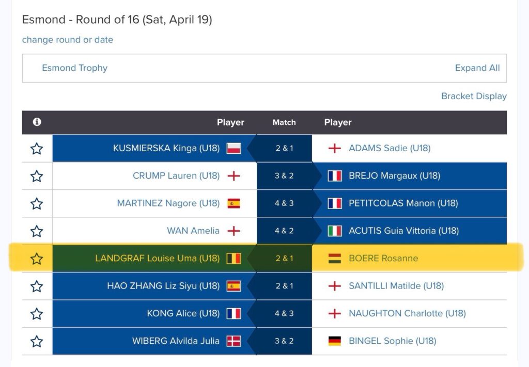Mark the LANDGRAF Louise Uma match as favorite
Screen dimensions: 529x367
pos(37,259)
